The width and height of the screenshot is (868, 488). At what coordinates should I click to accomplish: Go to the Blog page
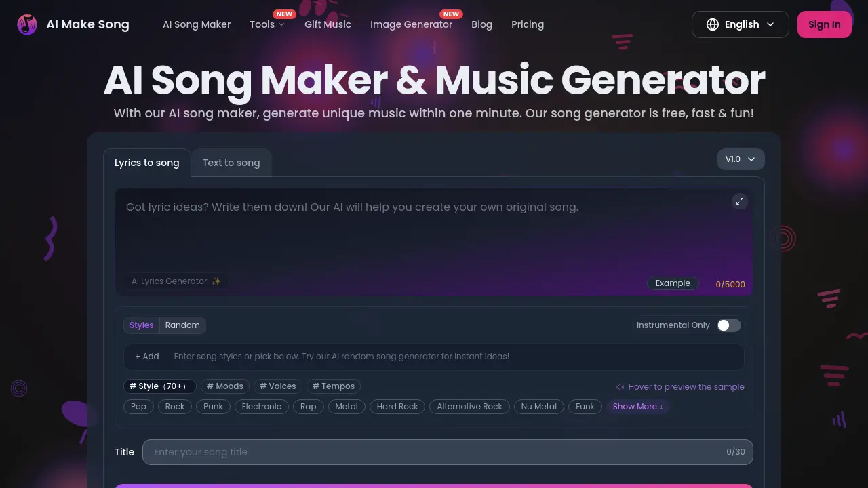[481, 24]
